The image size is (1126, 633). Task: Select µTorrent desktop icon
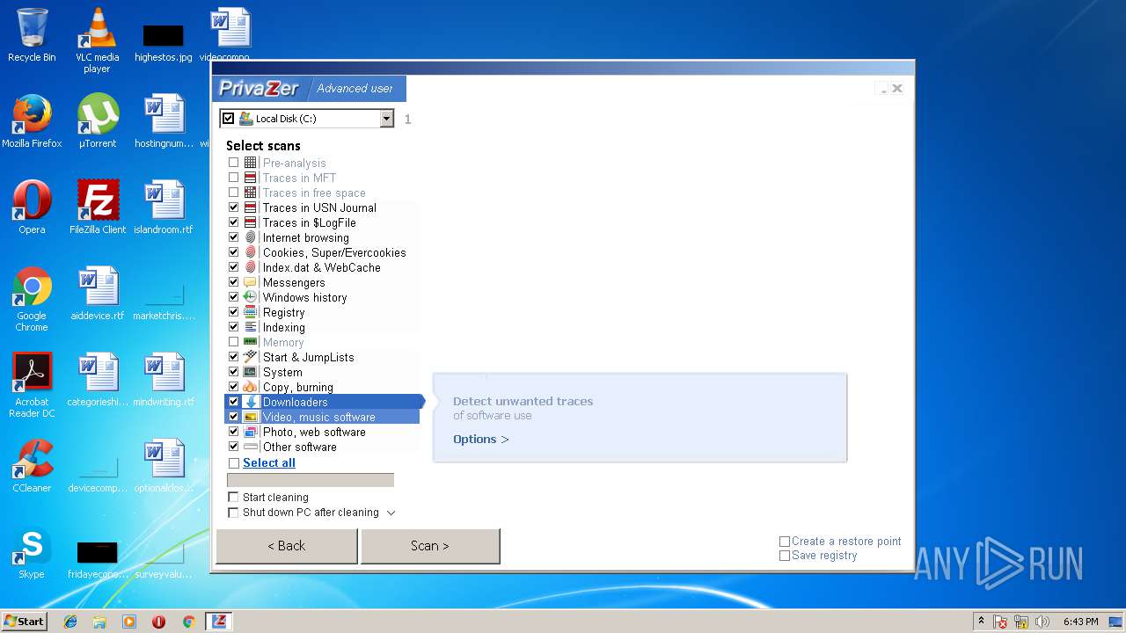click(x=98, y=121)
